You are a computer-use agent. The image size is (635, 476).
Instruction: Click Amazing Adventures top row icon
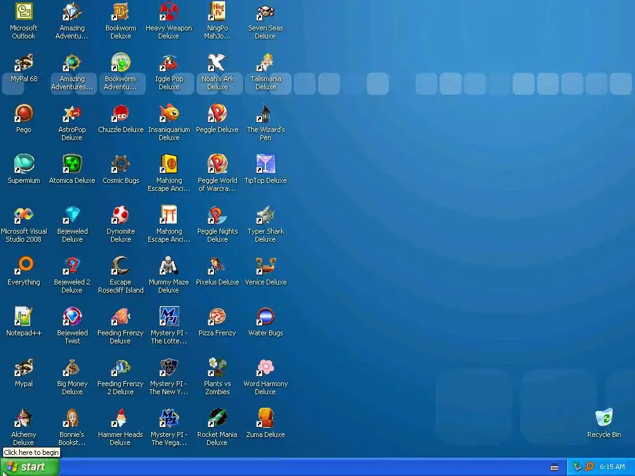[x=72, y=11]
